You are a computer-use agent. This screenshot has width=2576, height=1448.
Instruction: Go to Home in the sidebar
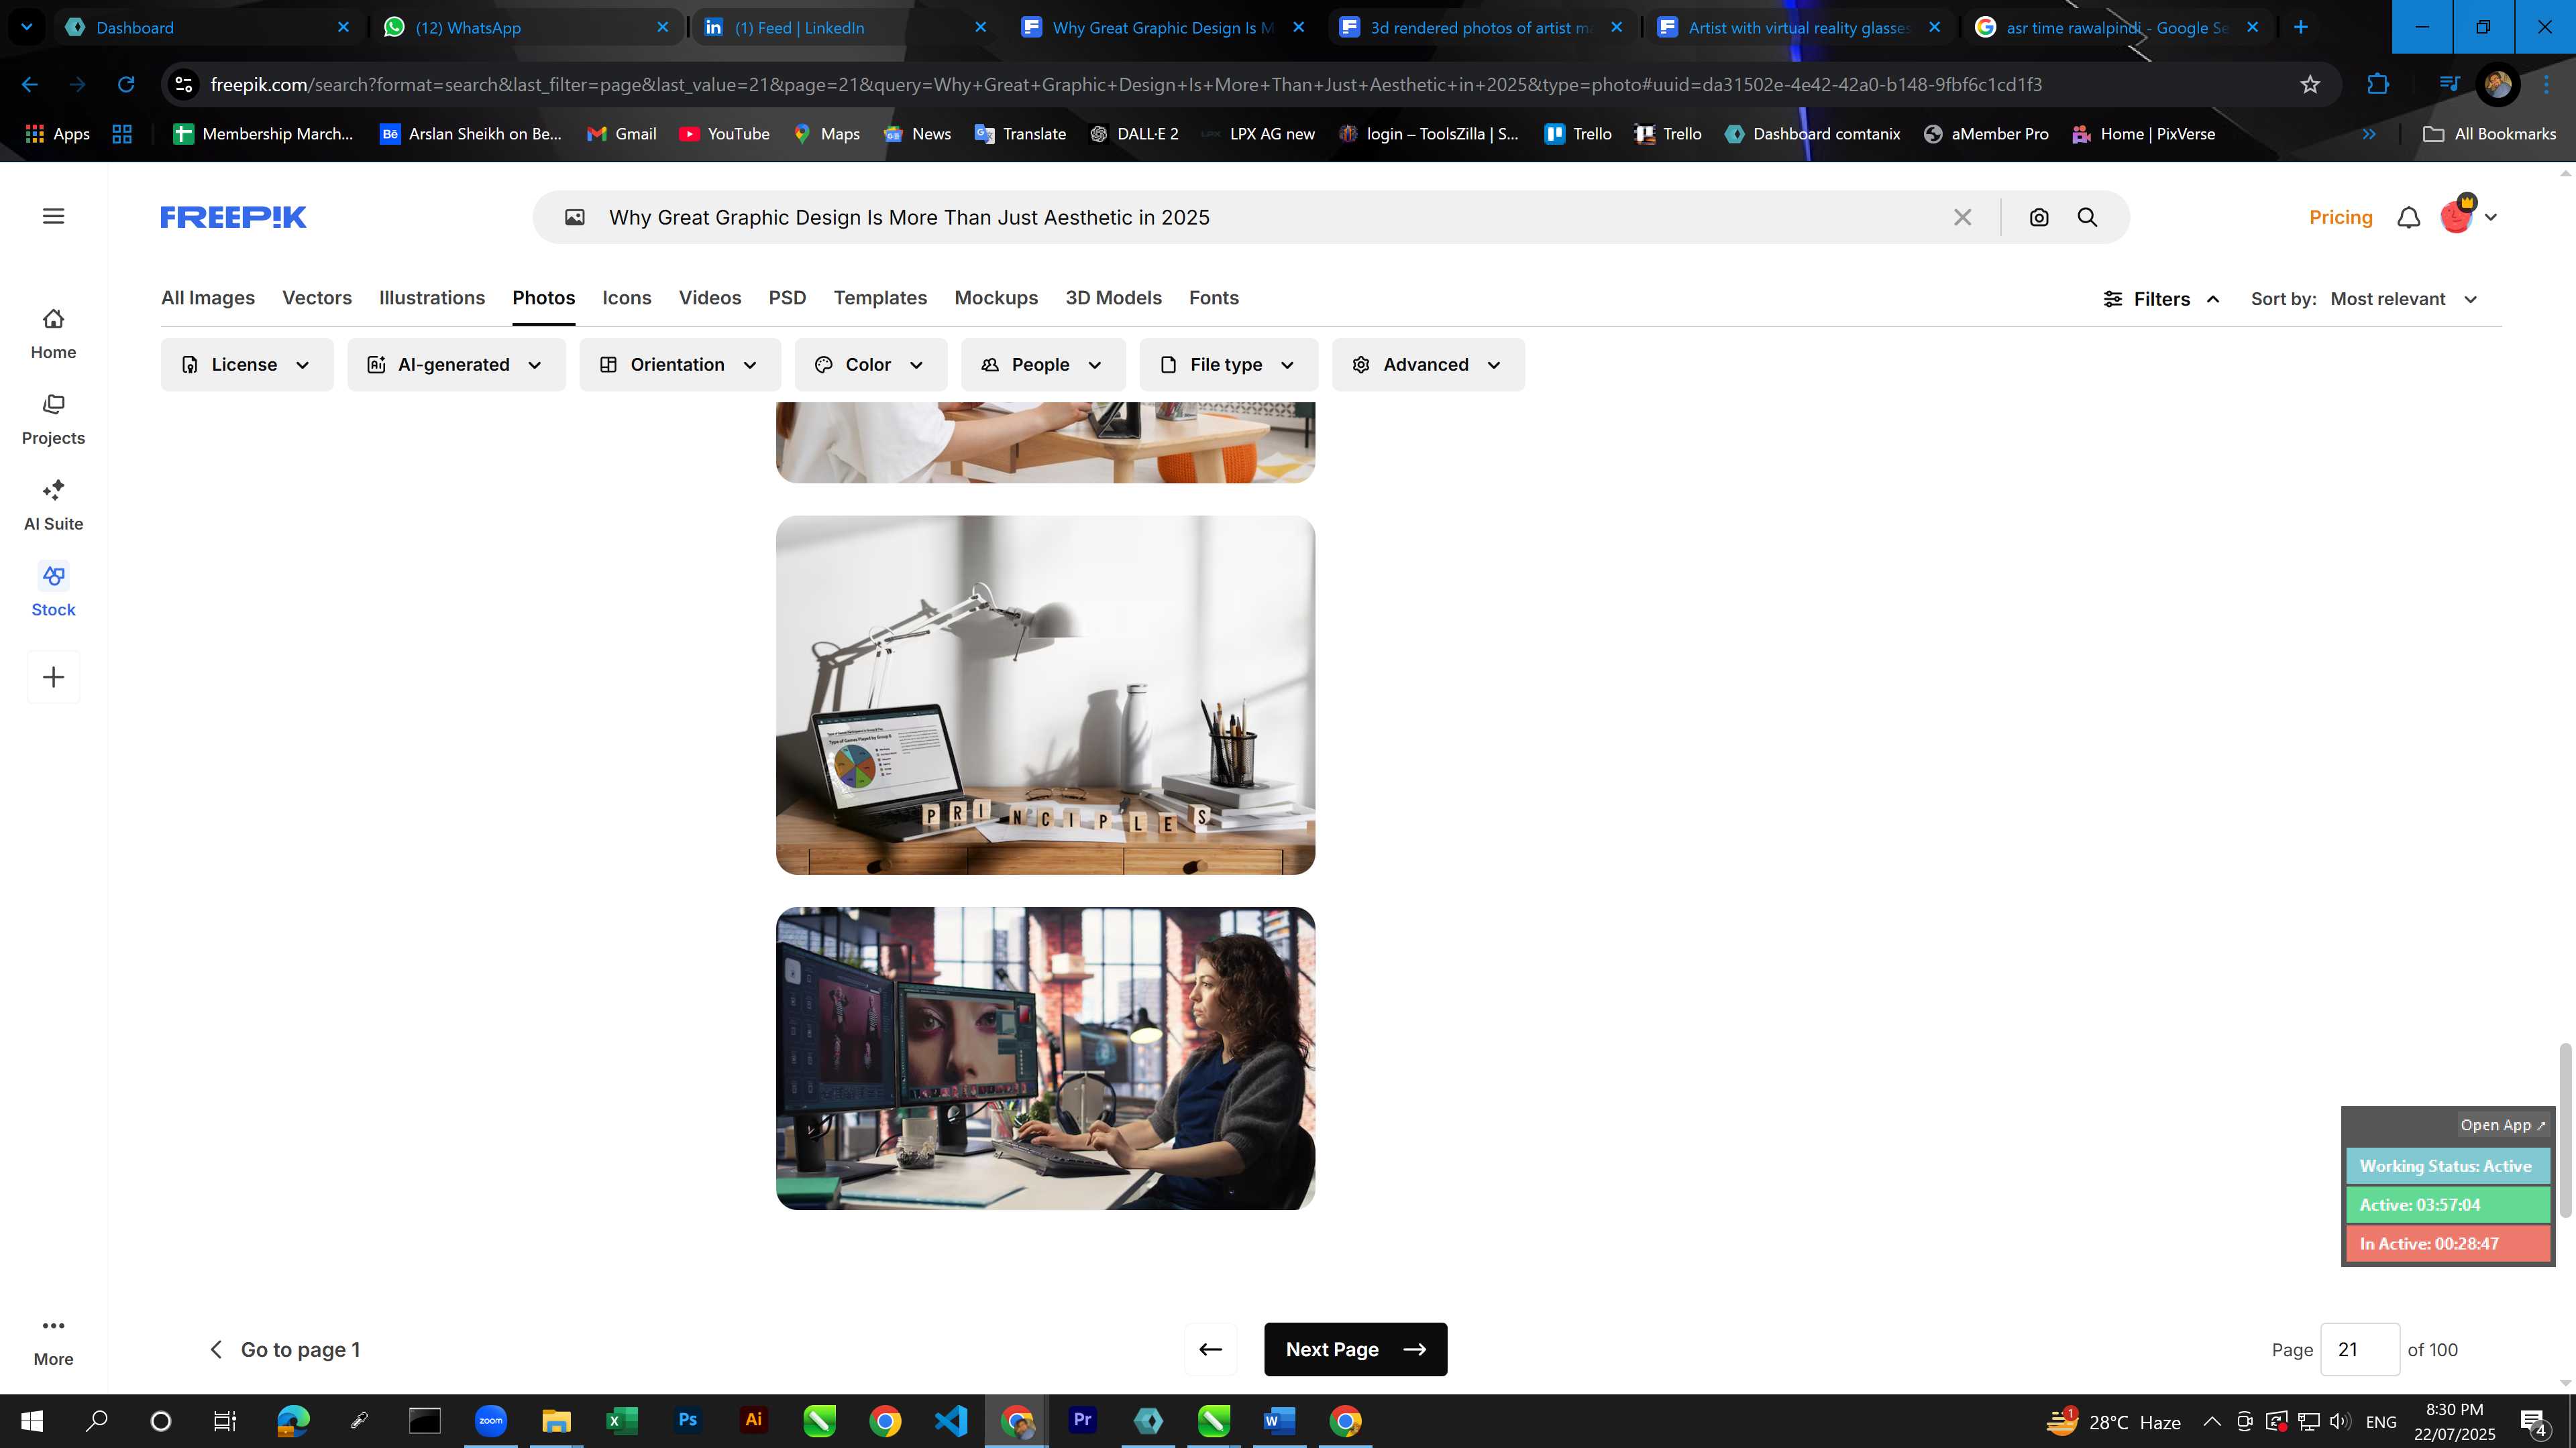[53, 334]
